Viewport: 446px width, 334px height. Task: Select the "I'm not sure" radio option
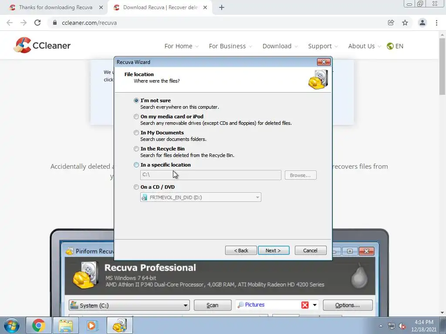(136, 100)
